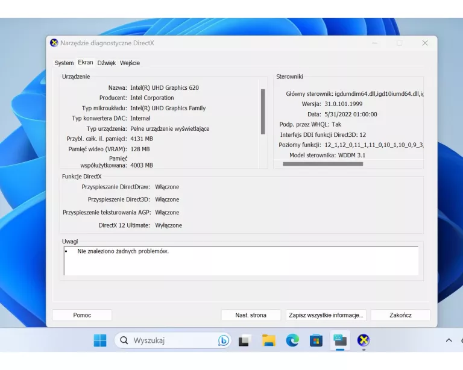The height and width of the screenshot is (370, 463).
Task: Switch to the System tab
Action: coord(64,63)
